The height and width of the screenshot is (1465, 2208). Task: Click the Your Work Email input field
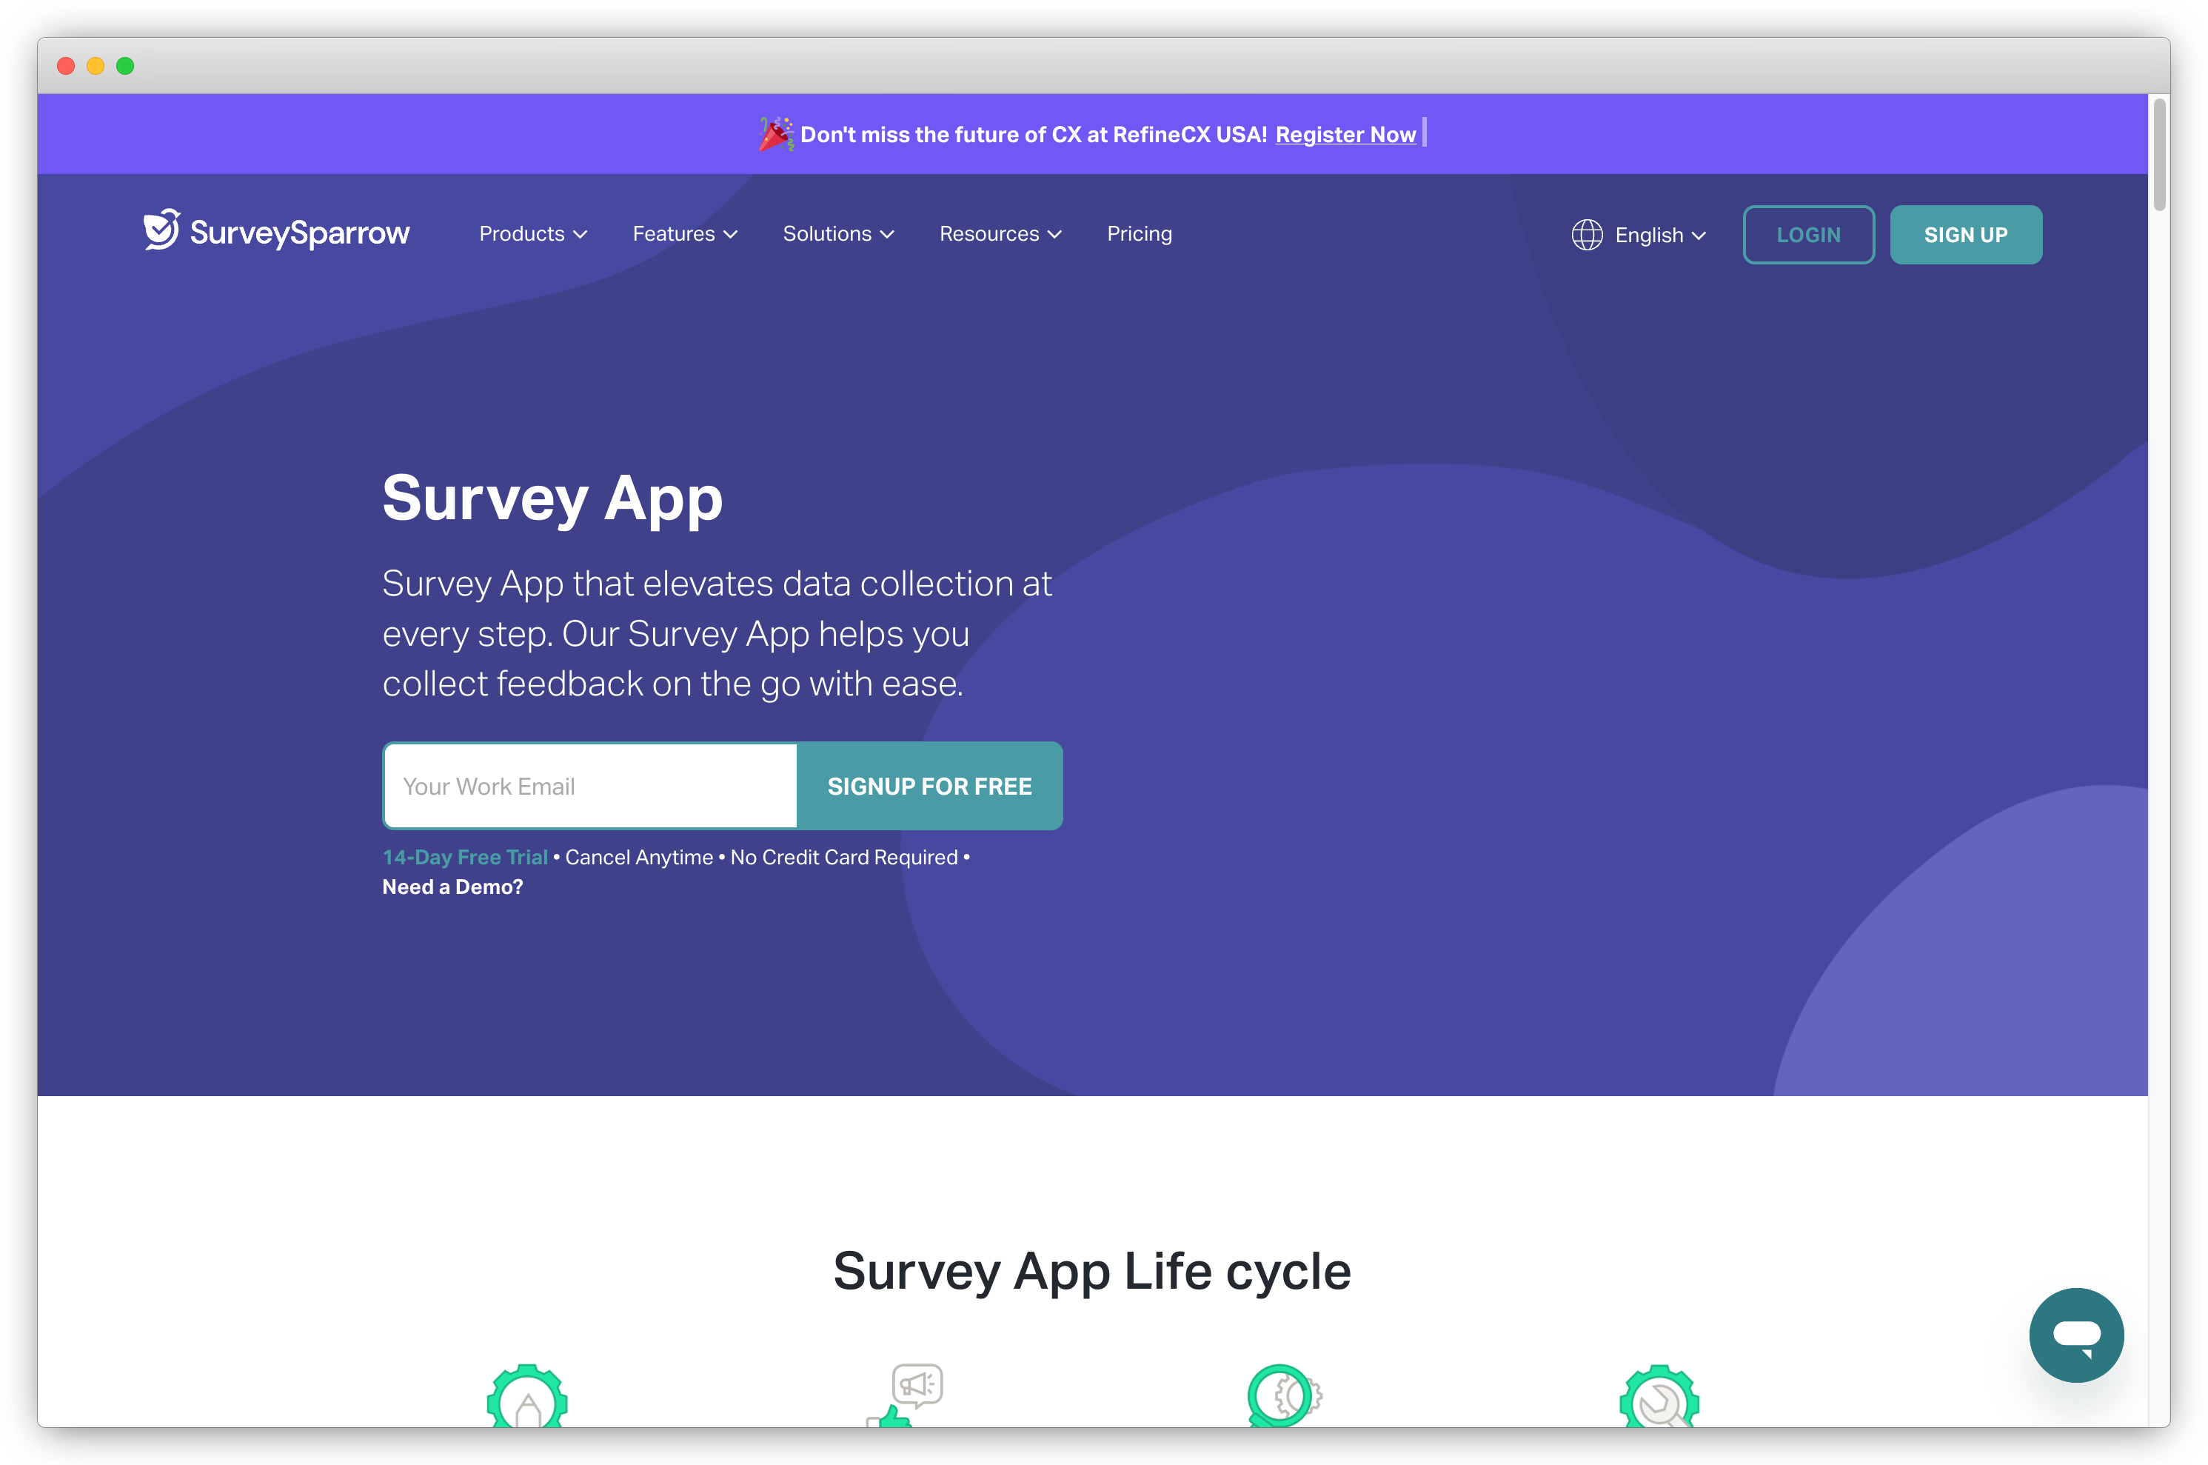pyautogui.click(x=590, y=785)
